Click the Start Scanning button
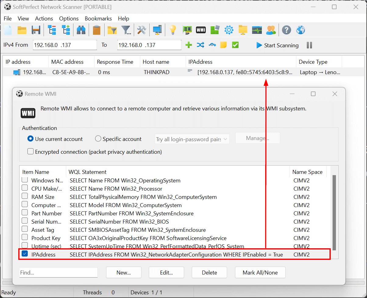 click(x=277, y=45)
